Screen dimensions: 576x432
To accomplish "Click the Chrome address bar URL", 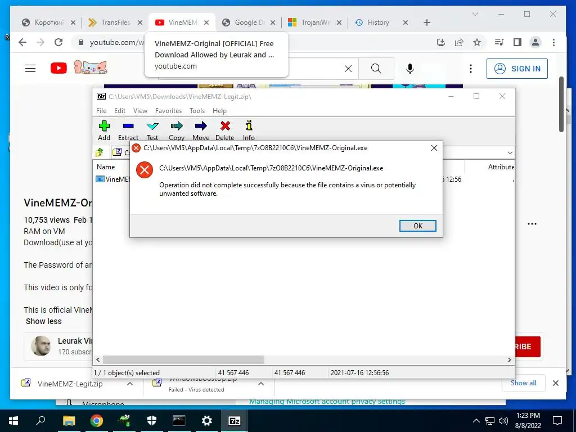I will (x=117, y=42).
